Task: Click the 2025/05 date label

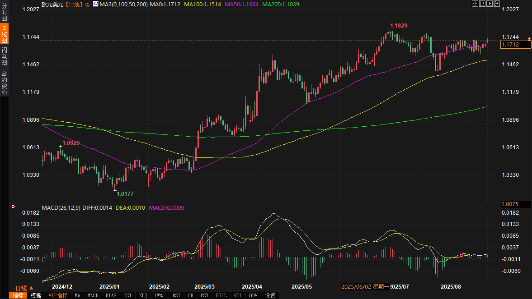Action: tap(301, 286)
